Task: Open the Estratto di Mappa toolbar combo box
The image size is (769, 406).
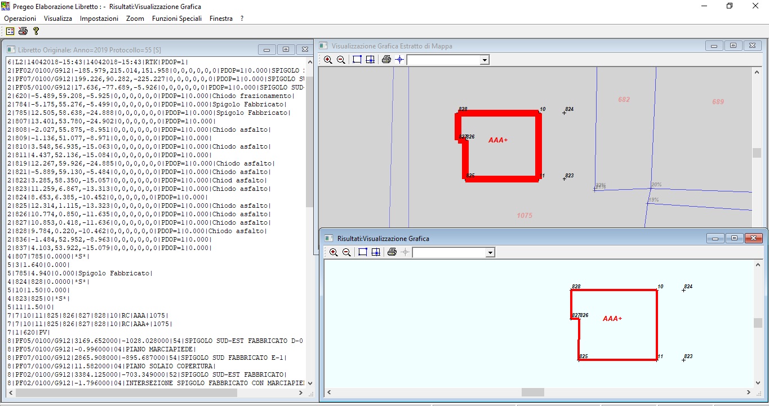Action: [484, 60]
